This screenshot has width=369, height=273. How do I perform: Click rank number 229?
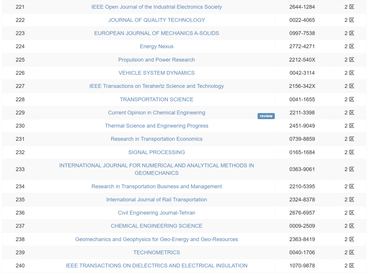20,113
